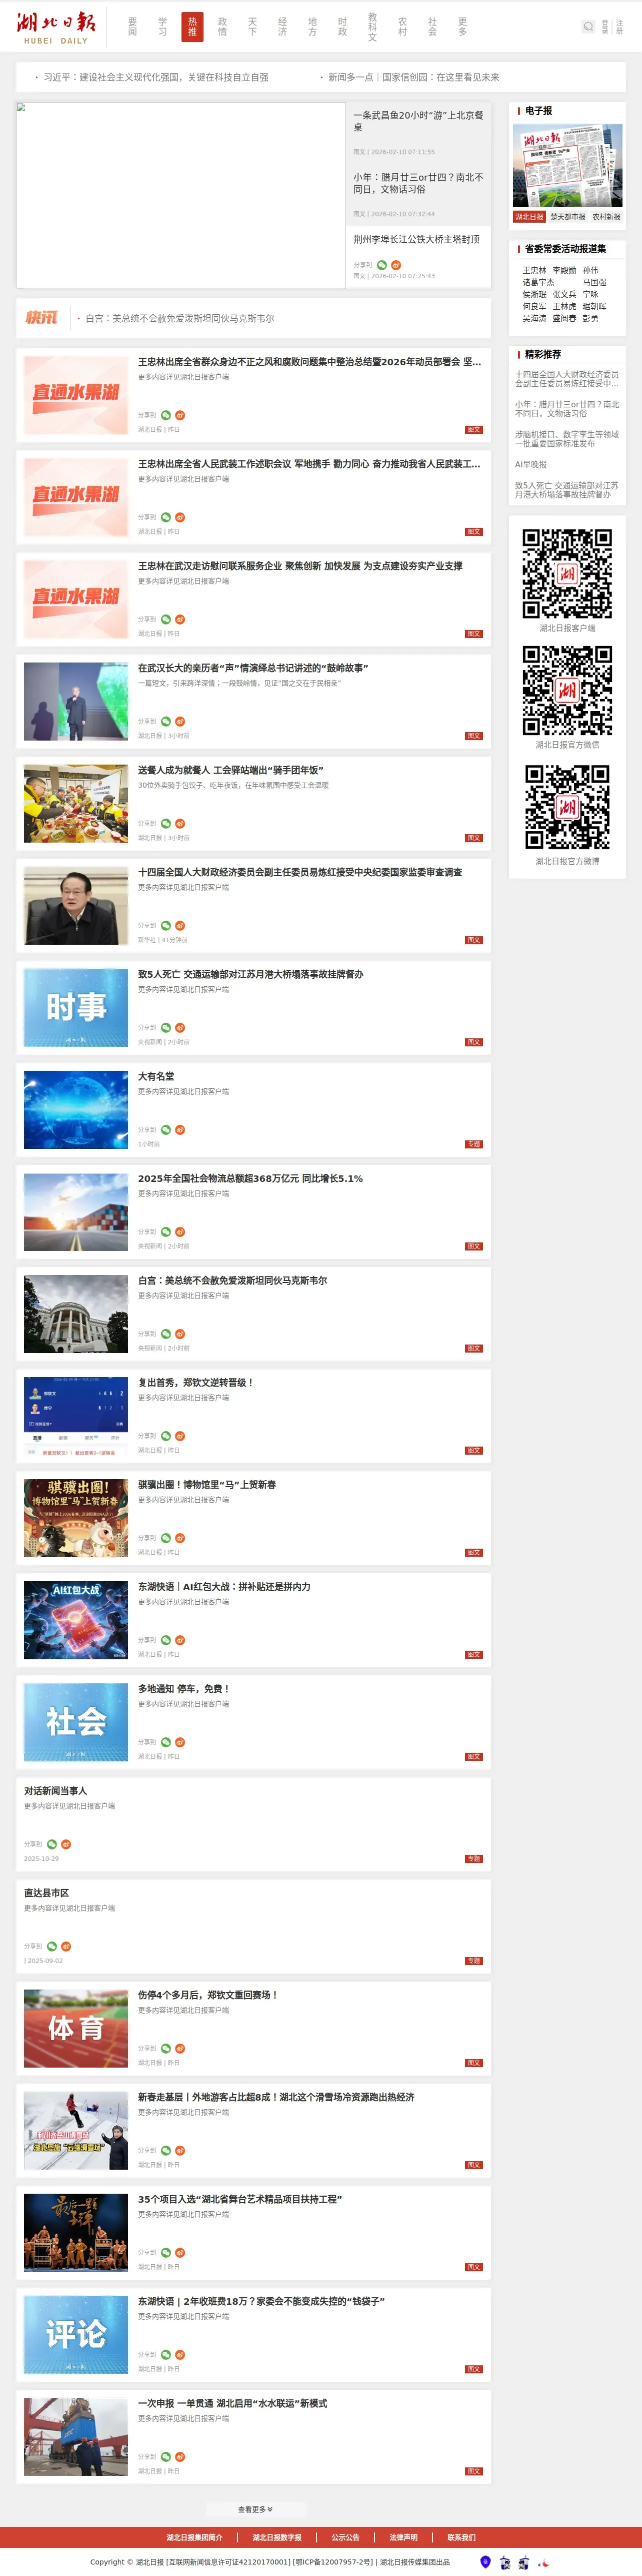The width and height of the screenshot is (642, 2576).
Task: Share 社会物流总额368万亿元 article to WeChat
Action: [x=166, y=1231]
